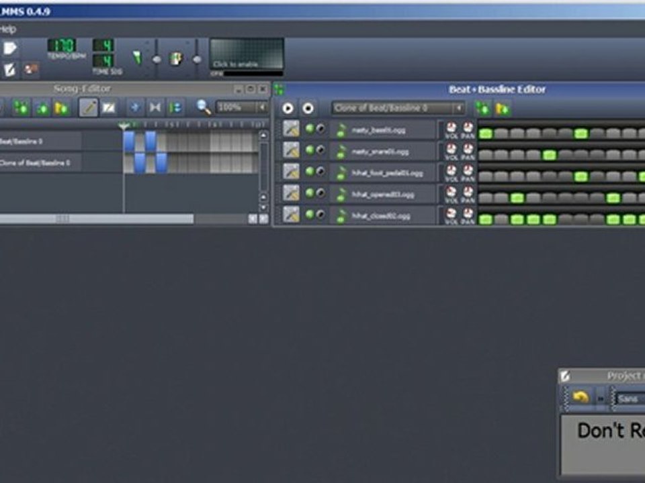Screen dimensions: 645x483
Task: Click the master pitch slider handle
Action: click(197, 60)
